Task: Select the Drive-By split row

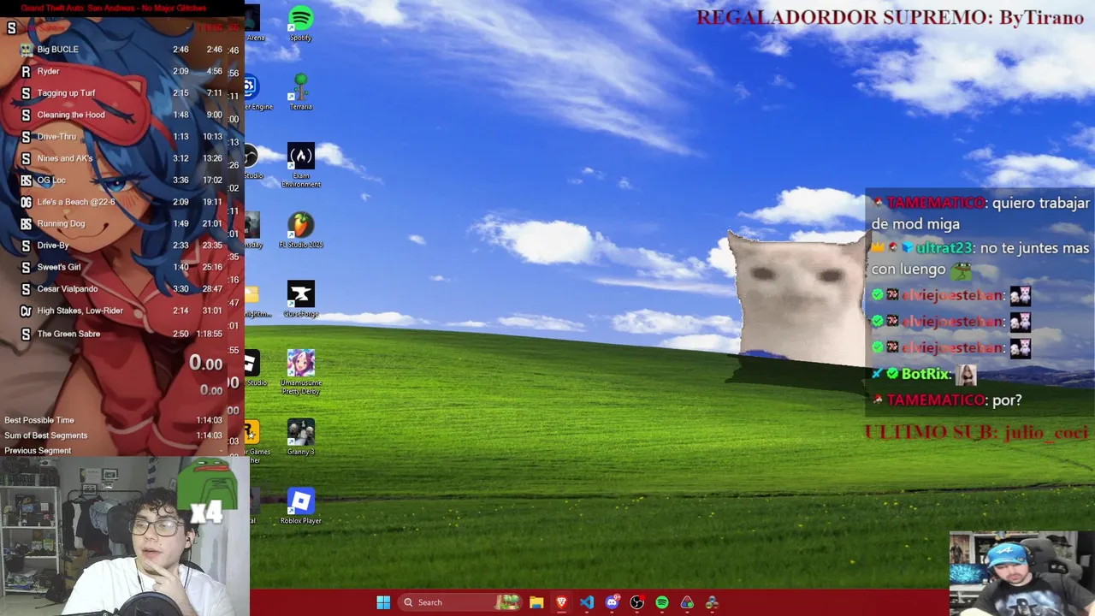Action: (x=121, y=246)
